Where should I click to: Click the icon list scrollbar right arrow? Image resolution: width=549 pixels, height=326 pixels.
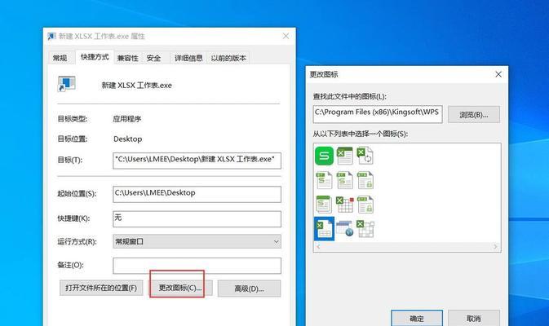(x=495, y=247)
